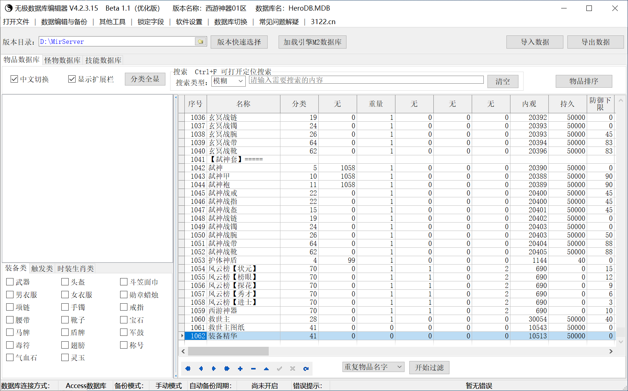
Task: Open the 触发类 category tab
Action: point(42,269)
